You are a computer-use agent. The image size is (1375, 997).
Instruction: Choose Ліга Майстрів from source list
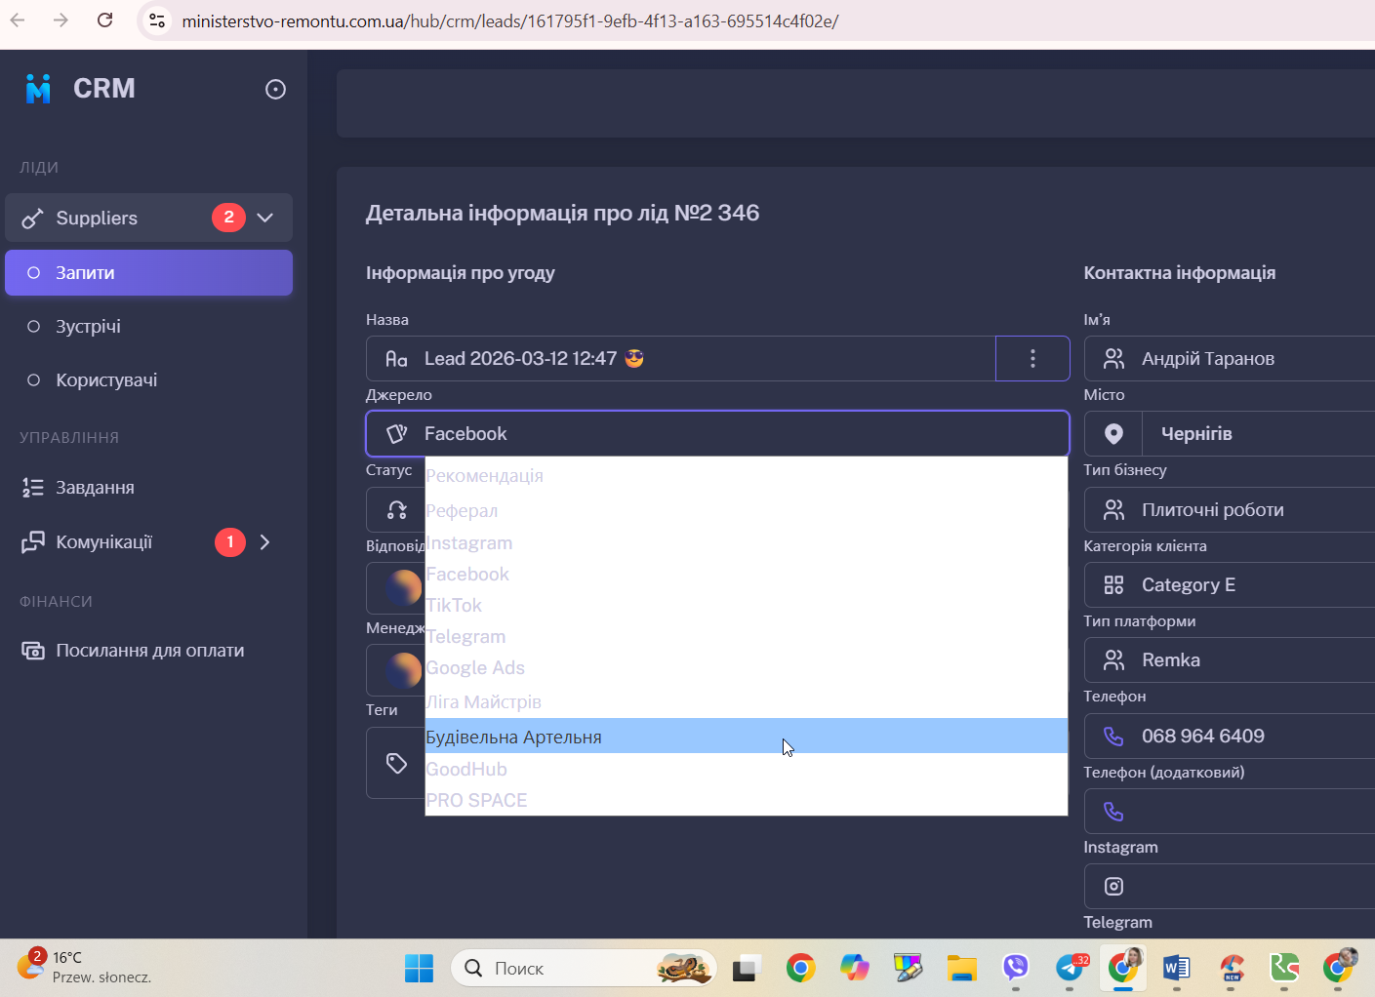coord(747,701)
